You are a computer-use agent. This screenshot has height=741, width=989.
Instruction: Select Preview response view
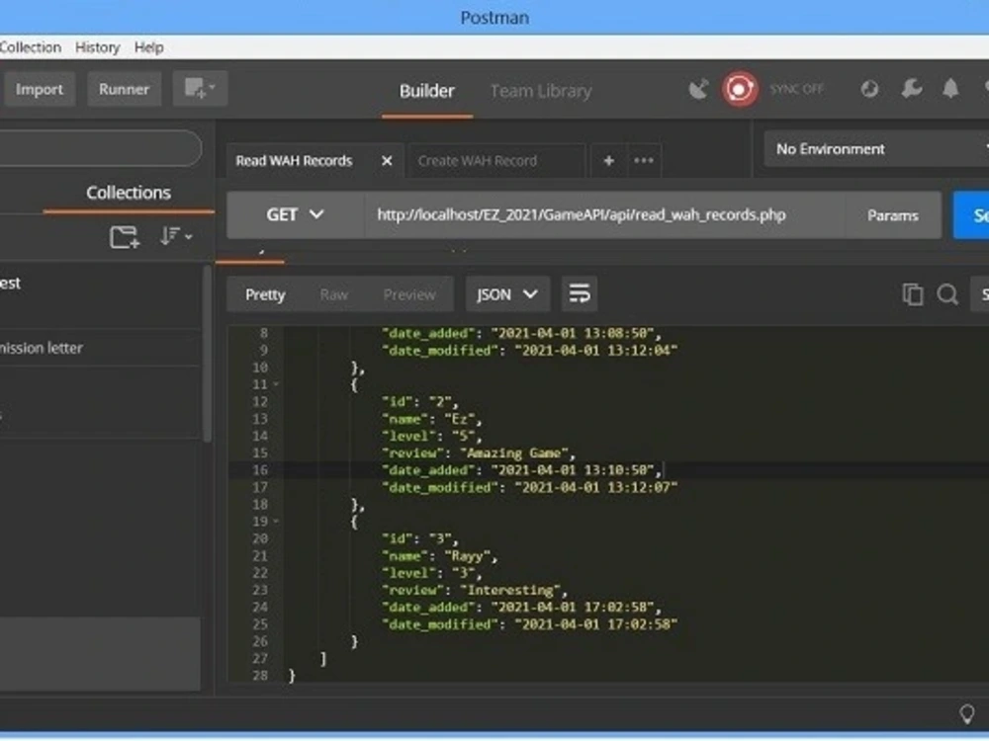(x=409, y=294)
